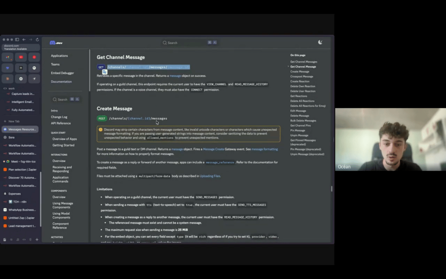Click the code brackets icon in the sidebar footer

[x=24, y=239]
